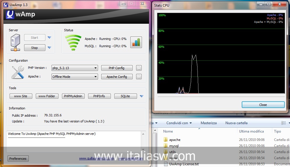Expand the Start button dropdown arrow
290x167 pixels.
[49, 38]
